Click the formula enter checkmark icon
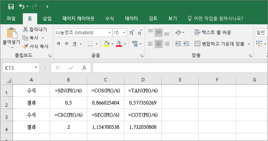The image size is (268, 141). [71, 68]
